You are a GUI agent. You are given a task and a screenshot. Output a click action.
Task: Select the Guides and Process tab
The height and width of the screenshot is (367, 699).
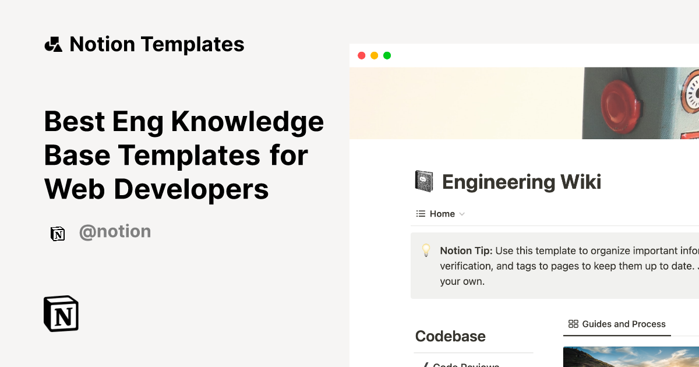click(623, 324)
